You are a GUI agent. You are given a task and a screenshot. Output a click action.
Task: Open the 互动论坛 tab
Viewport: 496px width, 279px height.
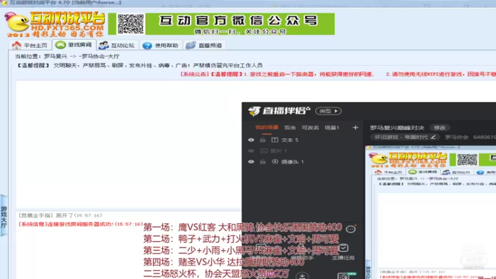pos(117,45)
